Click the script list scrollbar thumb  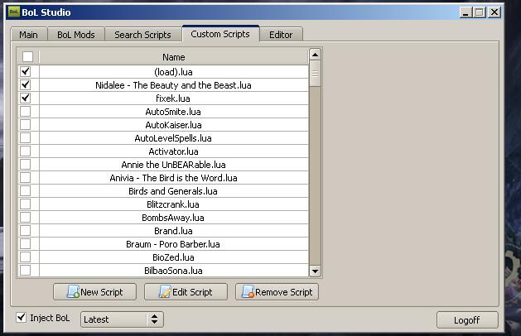click(x=315, y=74)
